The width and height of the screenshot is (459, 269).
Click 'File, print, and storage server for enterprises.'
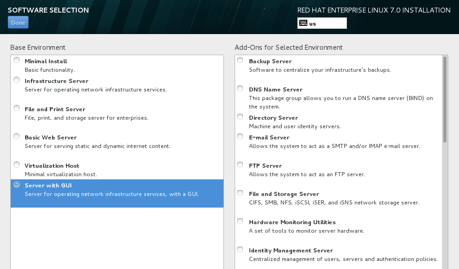87,118
